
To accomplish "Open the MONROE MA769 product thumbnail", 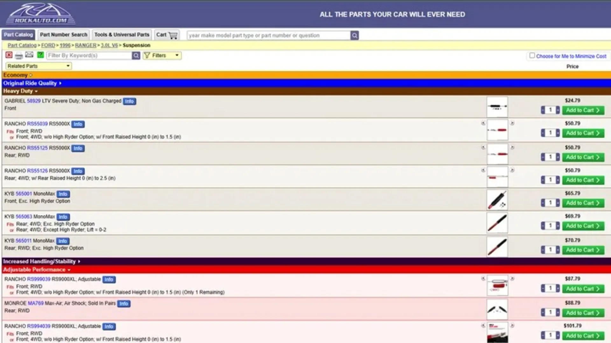I will click(x=497, y=309).
